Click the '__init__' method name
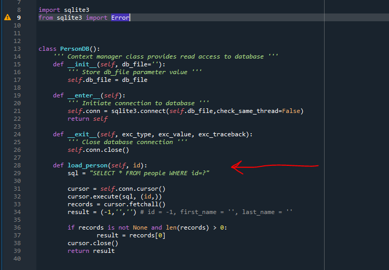This screenshot has height=270, width=389. [x=82, y=64]
